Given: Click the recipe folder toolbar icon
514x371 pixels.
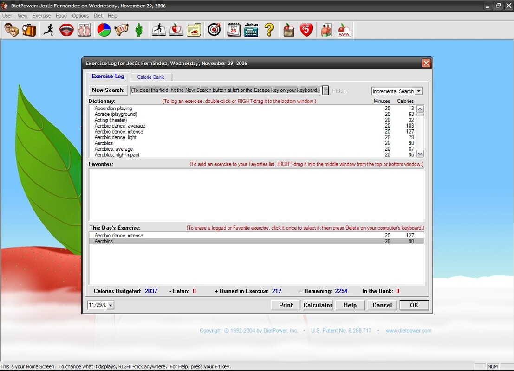Looking at the screenshot, I should pos(194,30).
